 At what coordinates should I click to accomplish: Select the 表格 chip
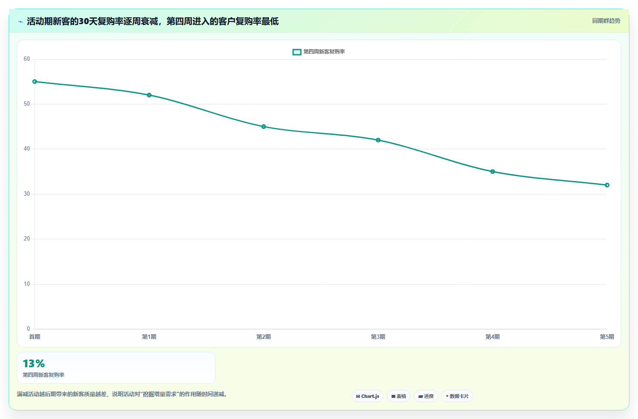click(x=399, y=396)
